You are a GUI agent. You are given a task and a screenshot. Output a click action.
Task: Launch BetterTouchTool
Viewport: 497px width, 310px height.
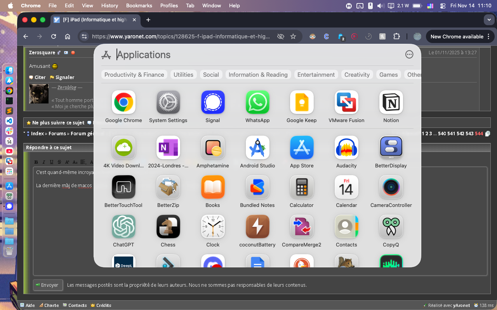pos(123,187)
